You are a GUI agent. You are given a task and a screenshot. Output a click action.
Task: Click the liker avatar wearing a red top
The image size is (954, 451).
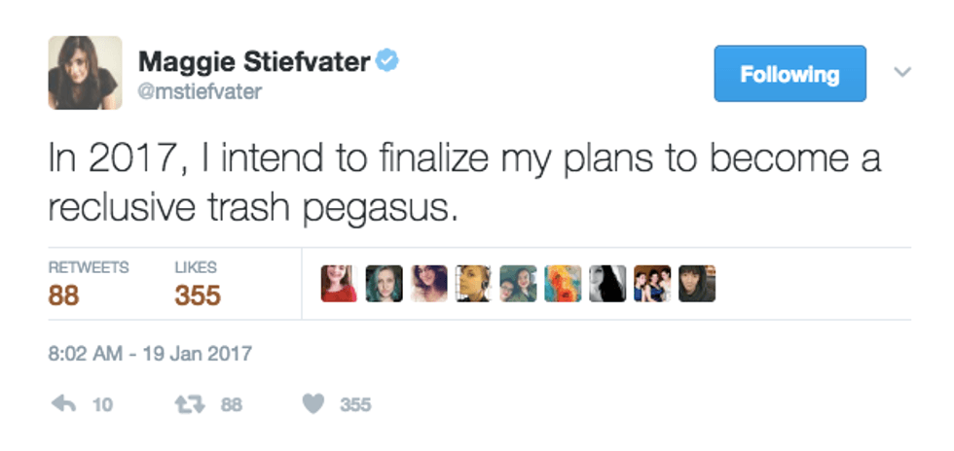(x=339, y=284)
